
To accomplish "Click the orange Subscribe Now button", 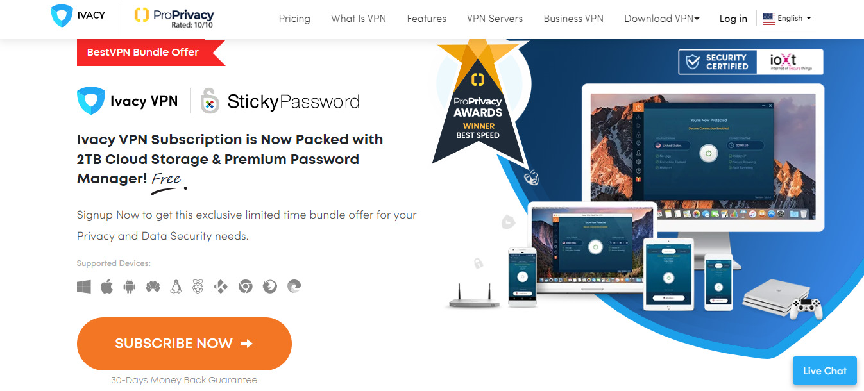I will coord(184,344).
